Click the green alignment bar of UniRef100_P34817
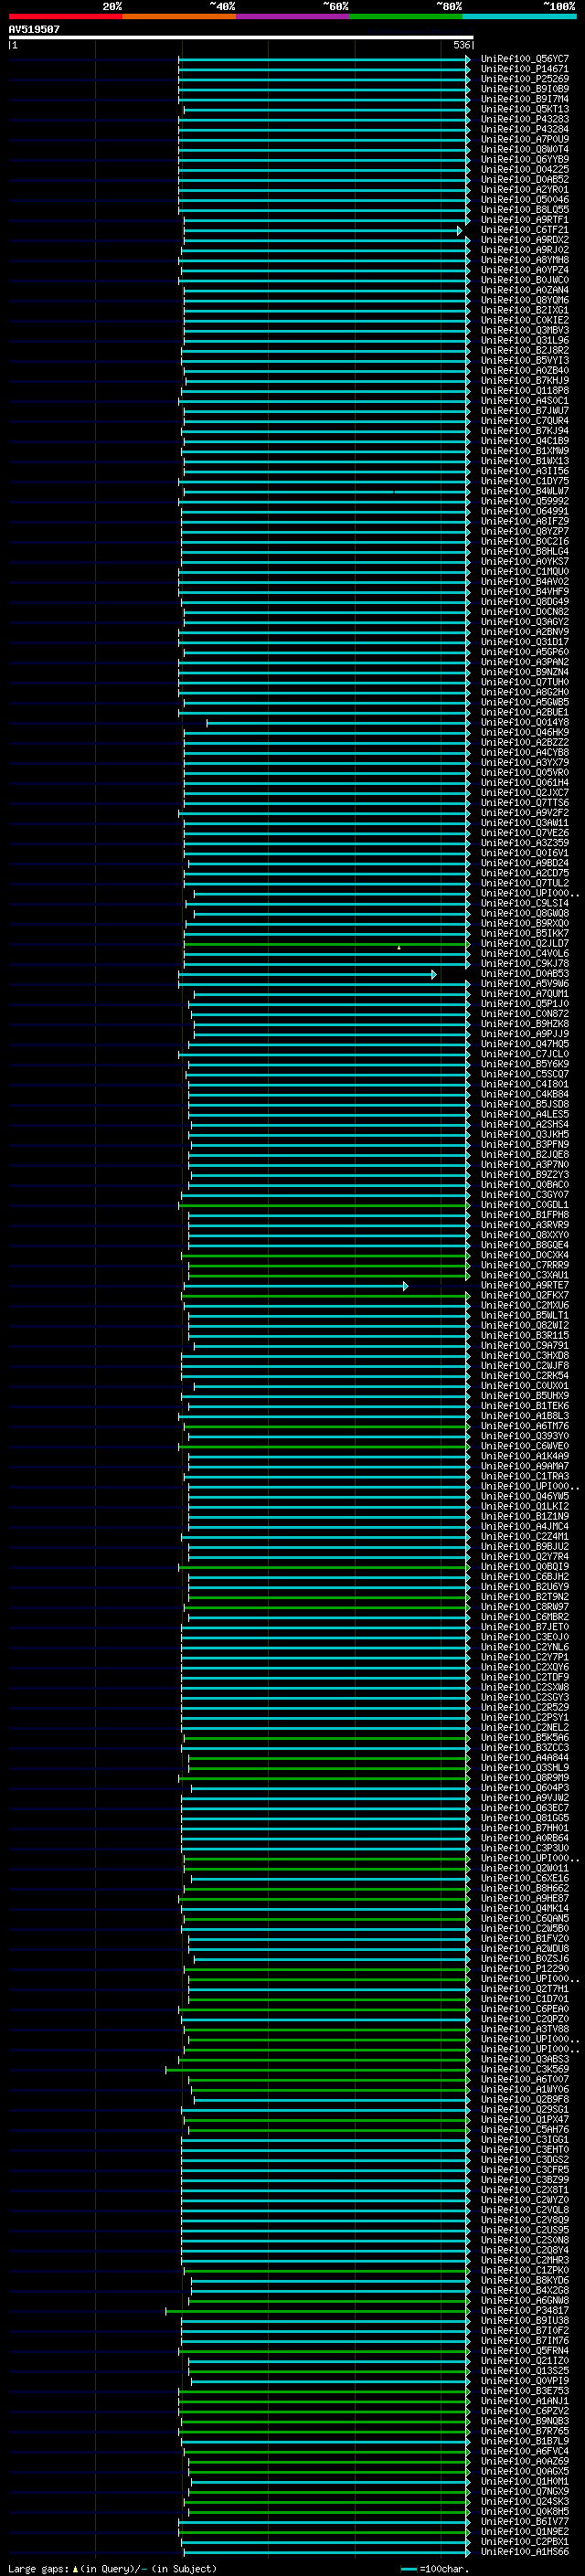The image size is (585, 2576). [x=318, y=2310]
